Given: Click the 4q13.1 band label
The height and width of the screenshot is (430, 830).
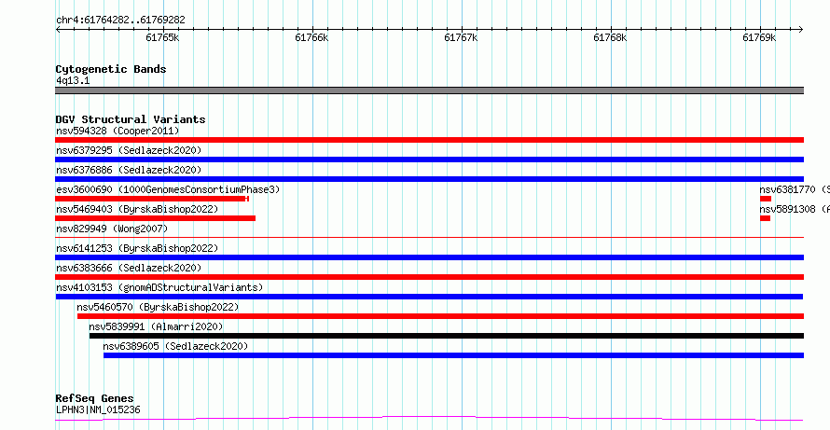Looking at the screenshot, I should pos(73,80).
